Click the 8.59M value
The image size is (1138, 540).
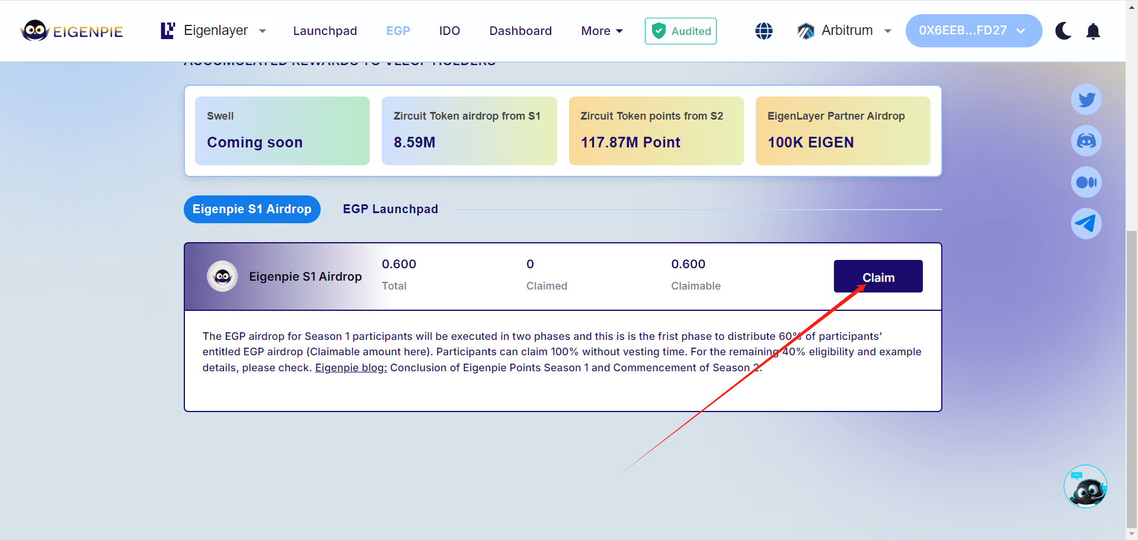tap(414, 142)
